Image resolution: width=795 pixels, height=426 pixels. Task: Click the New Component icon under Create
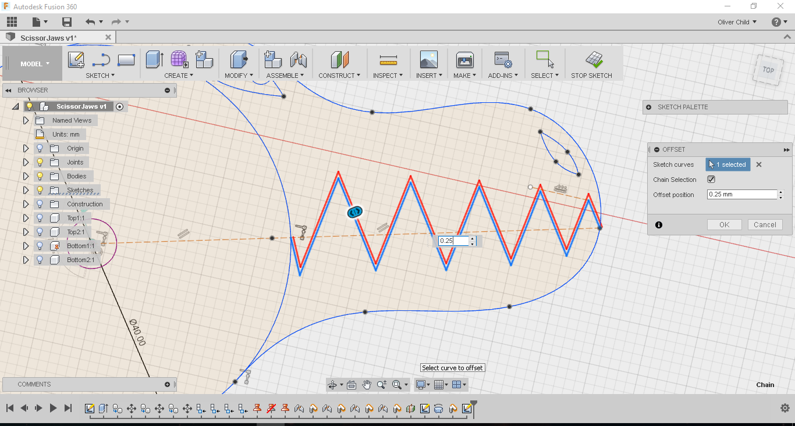(x=204, y=59)
